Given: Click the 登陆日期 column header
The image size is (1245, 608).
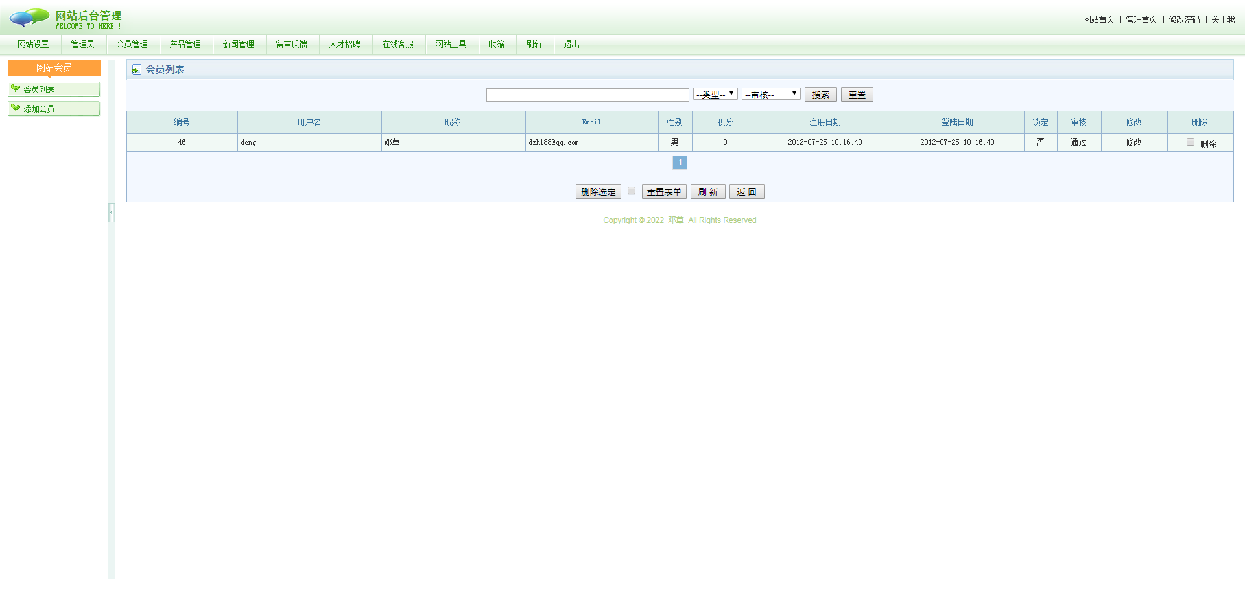Looking at the screenshot, I should point(958,122).
